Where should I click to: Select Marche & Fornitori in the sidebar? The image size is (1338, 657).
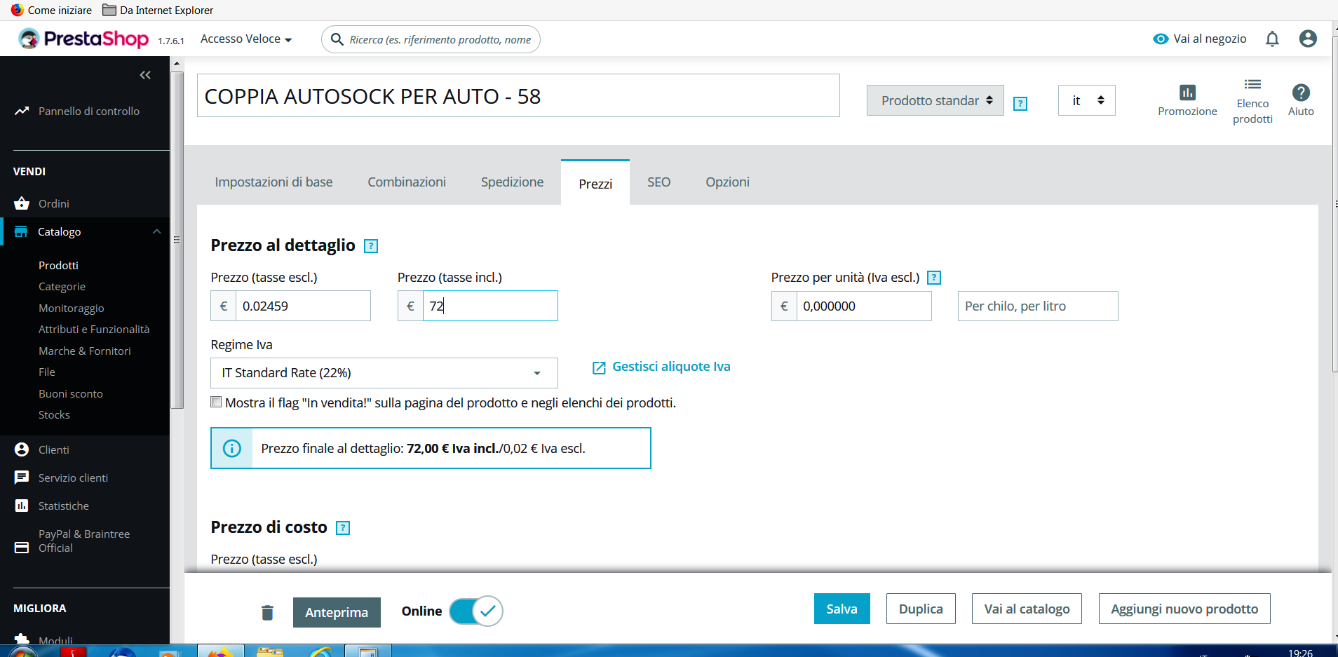pyautogui.click(x=85, y=351)
